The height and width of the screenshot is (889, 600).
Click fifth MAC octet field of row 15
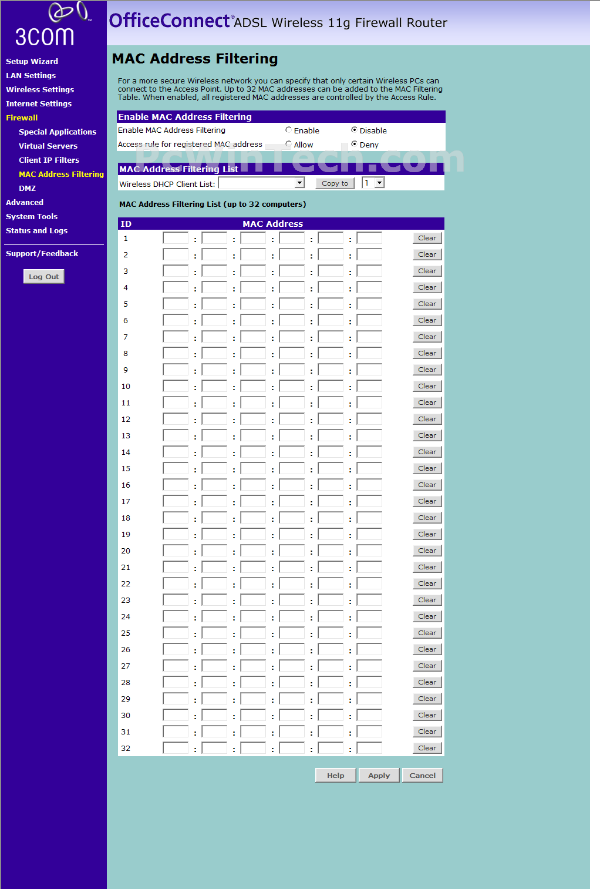coord(331,468)
